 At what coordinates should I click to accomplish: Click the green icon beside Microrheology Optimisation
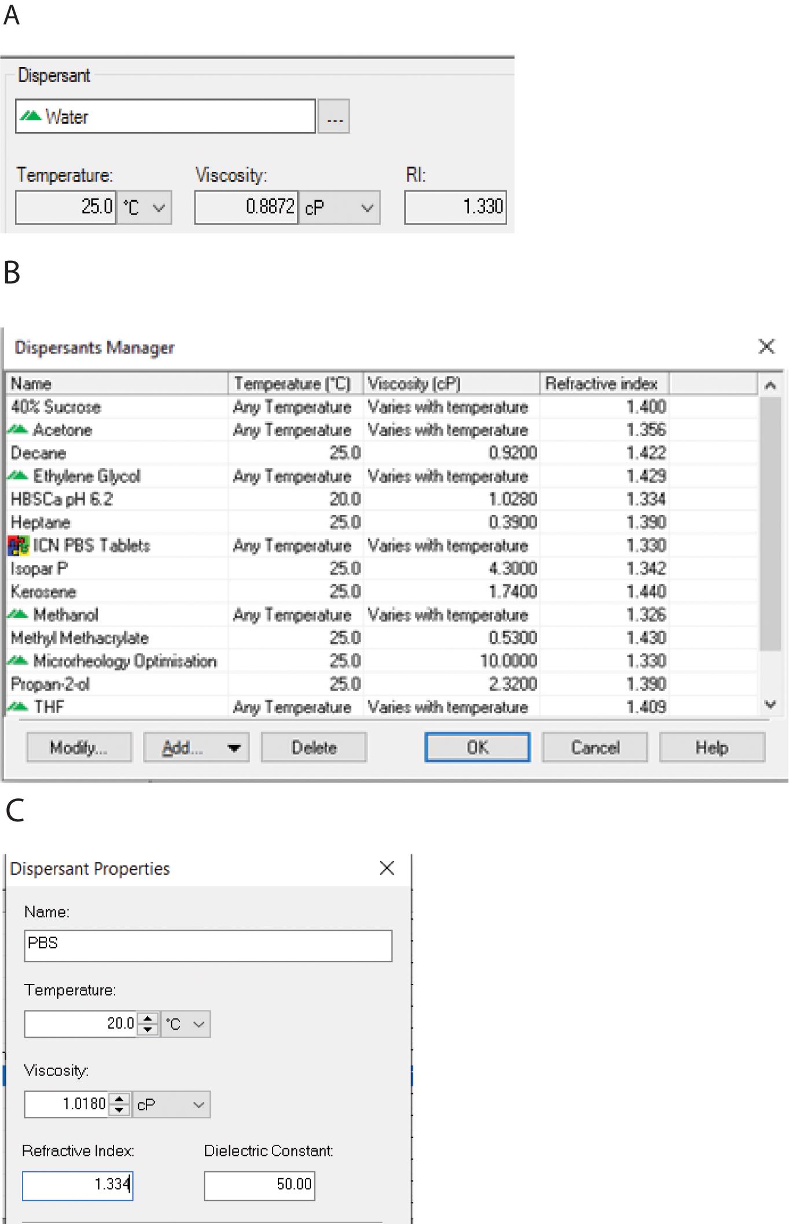point(18,661)
